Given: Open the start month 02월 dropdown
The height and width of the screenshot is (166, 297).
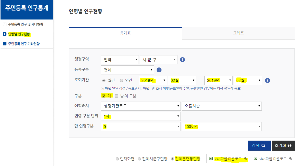Looking at the screenshot, I should click(182, 80).
